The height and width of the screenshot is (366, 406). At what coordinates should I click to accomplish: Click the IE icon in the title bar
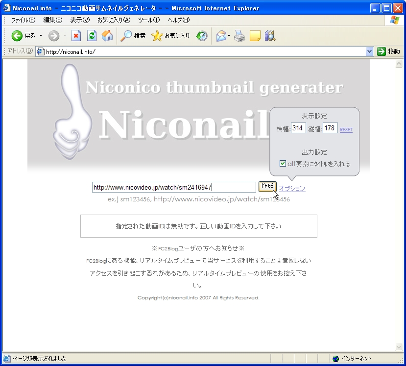click(x=7, y=8)
